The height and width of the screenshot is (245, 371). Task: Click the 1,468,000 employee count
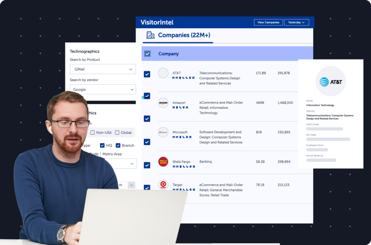point(285,103)
